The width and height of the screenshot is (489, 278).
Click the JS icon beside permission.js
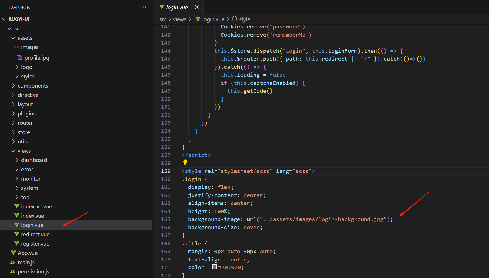[13, 272]
